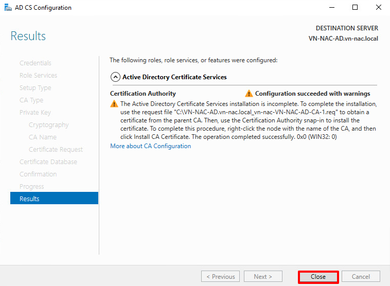Select Role Services in the wizard steps
This screenshot has height=286, width=390.
(39, 76)
